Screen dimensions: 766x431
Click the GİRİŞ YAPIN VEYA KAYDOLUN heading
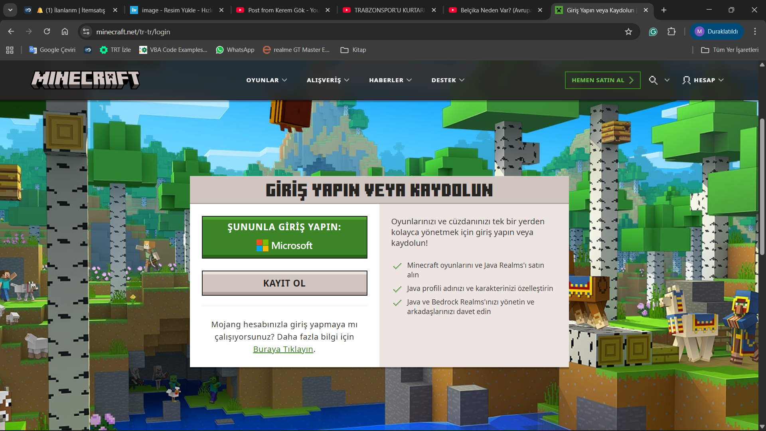pyautogui.click(x=379, y=190)
